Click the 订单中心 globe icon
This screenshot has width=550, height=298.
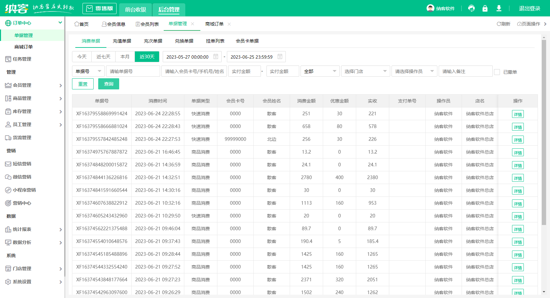(x=8, y=23)
